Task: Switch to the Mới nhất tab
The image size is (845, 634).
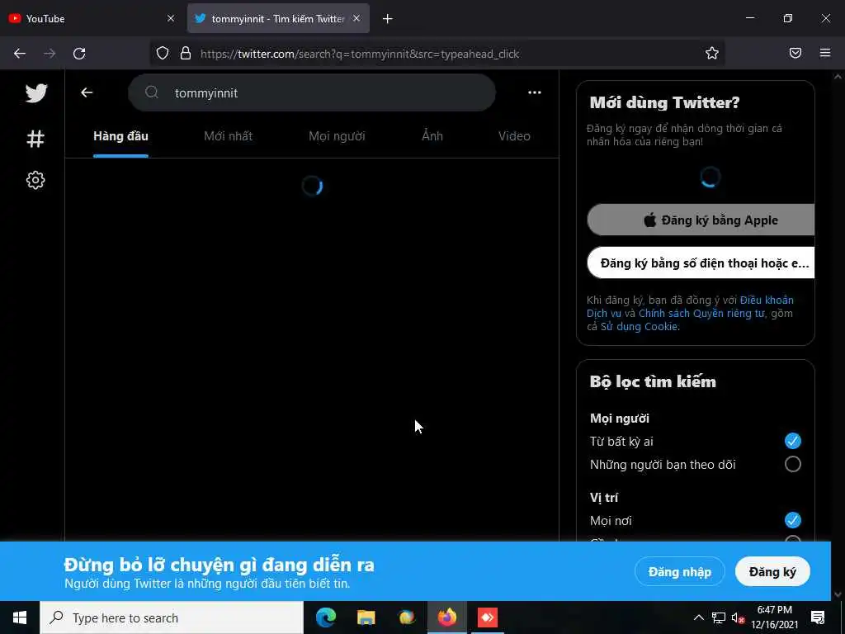Action: pyautogui.click(x=228, y=136)
